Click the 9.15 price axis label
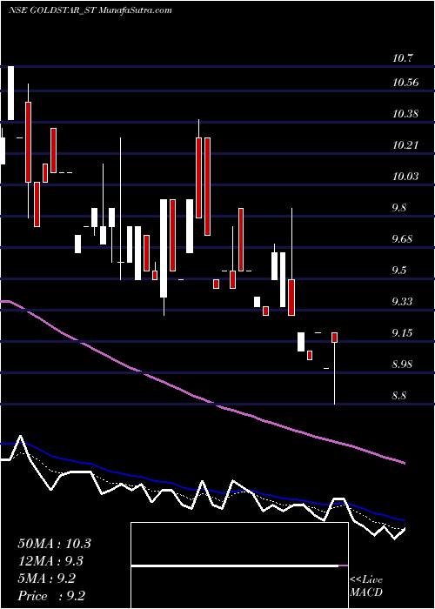This screenshot has width=435, height=609. click(403, 333)
